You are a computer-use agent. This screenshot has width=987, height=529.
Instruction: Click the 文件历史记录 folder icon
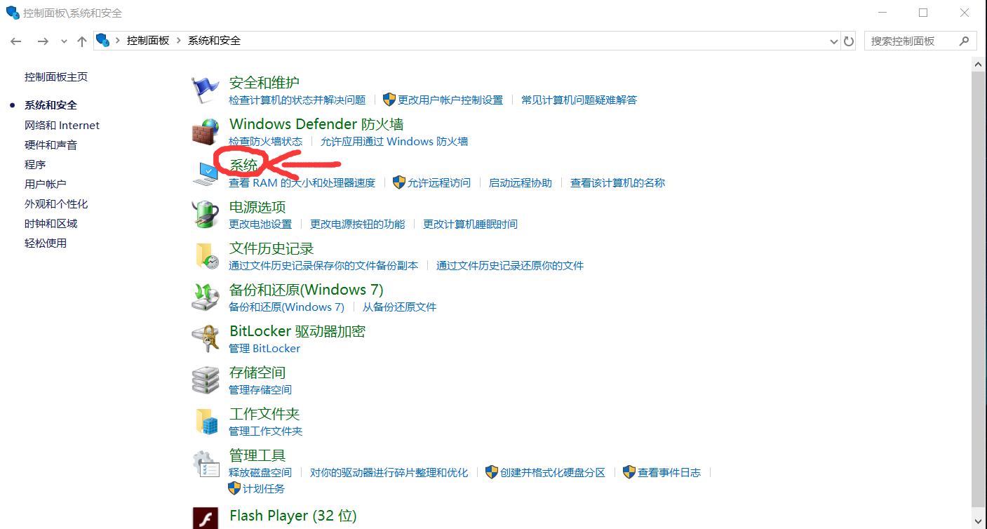tap(206, 255)
